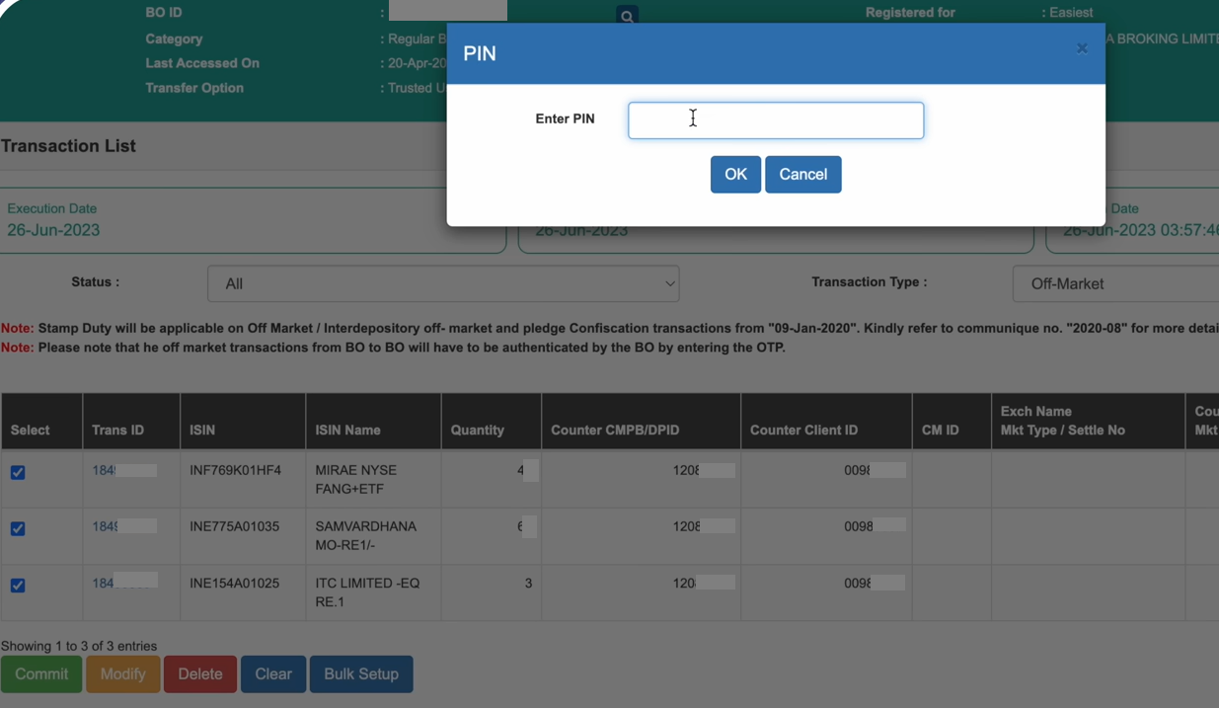Click the Clear button
The height and width of the screenshot is (709, 1219).
(x=273, y=674)
